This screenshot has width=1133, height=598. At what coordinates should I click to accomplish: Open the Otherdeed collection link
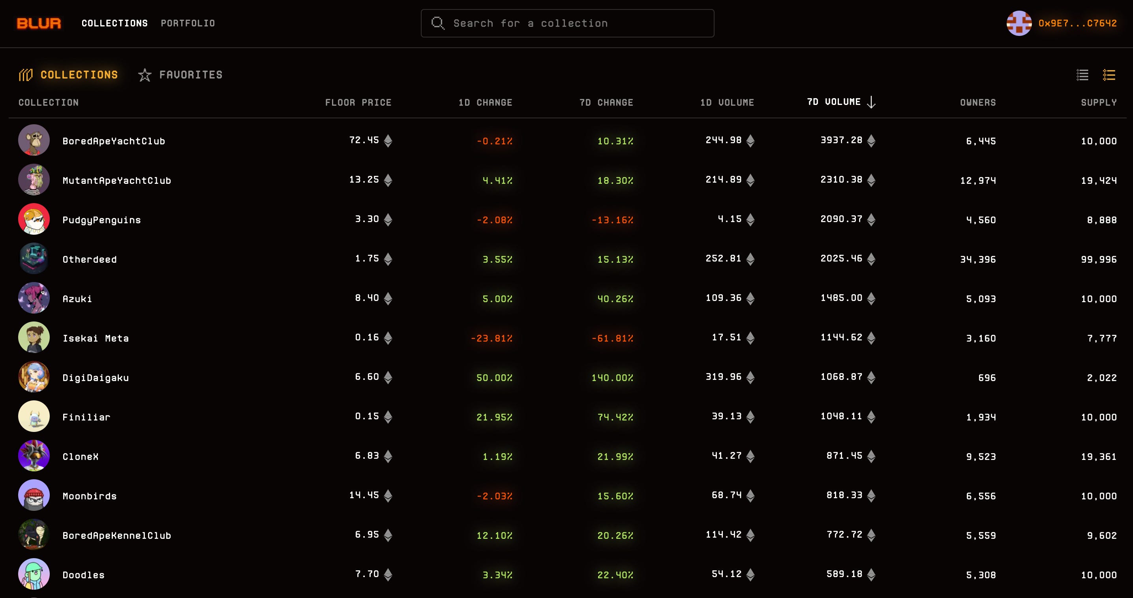[x=90, y=259]
